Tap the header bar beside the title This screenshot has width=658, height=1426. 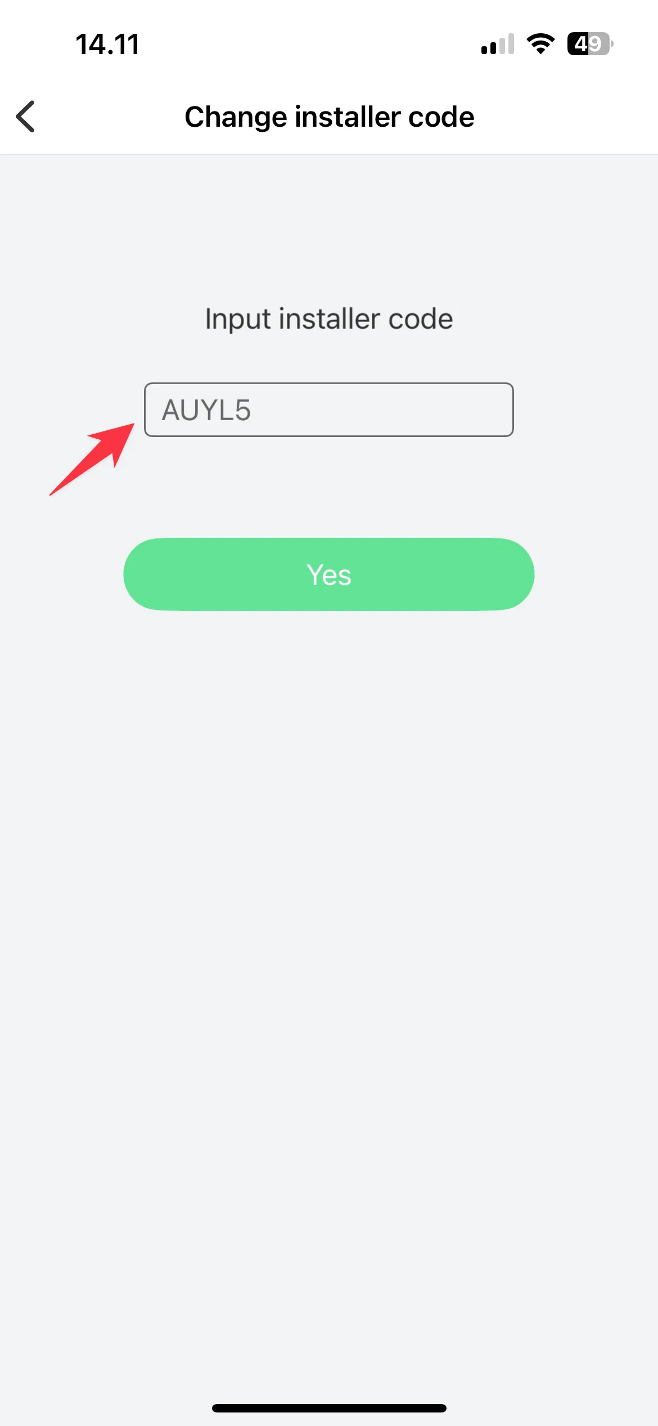[562, 117]
